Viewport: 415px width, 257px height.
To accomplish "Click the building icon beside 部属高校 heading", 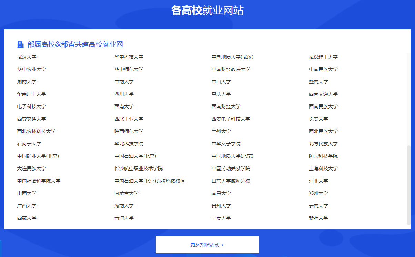I will (20, 44).
